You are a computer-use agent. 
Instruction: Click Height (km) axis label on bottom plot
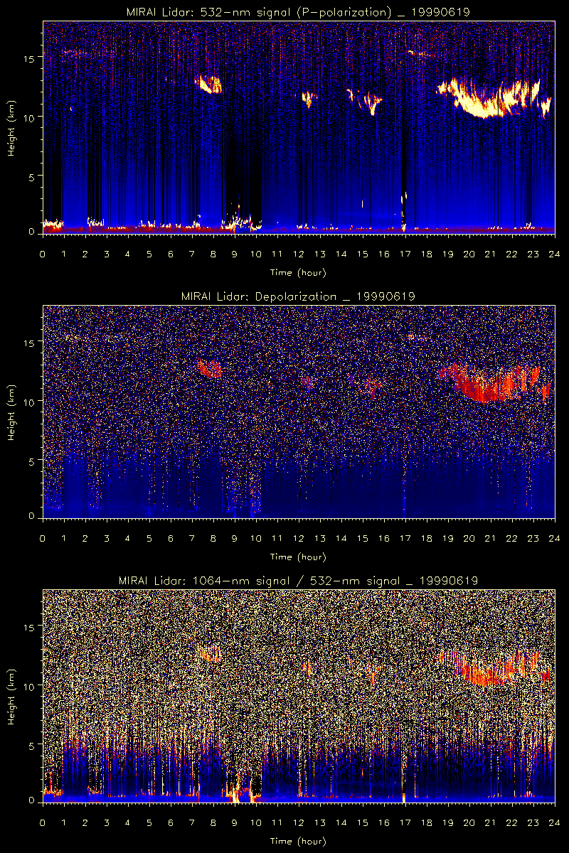pyautogui.click(x=12, y=697)
